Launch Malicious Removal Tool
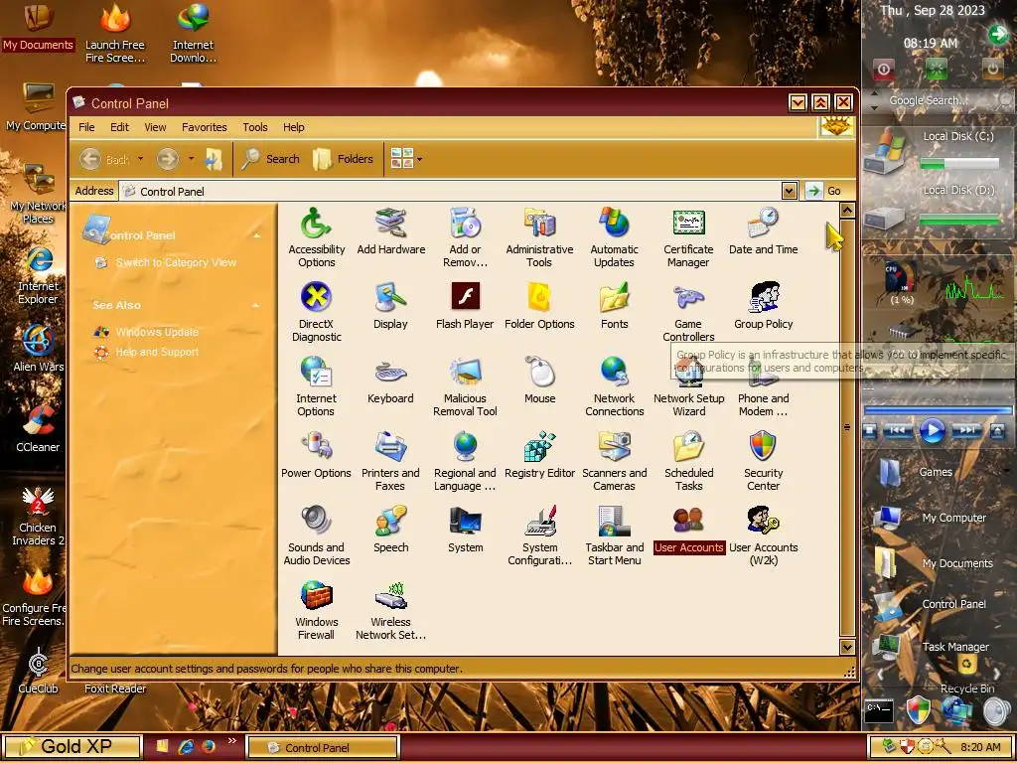This screenshot has height=763, width=1017. point(465,386)
